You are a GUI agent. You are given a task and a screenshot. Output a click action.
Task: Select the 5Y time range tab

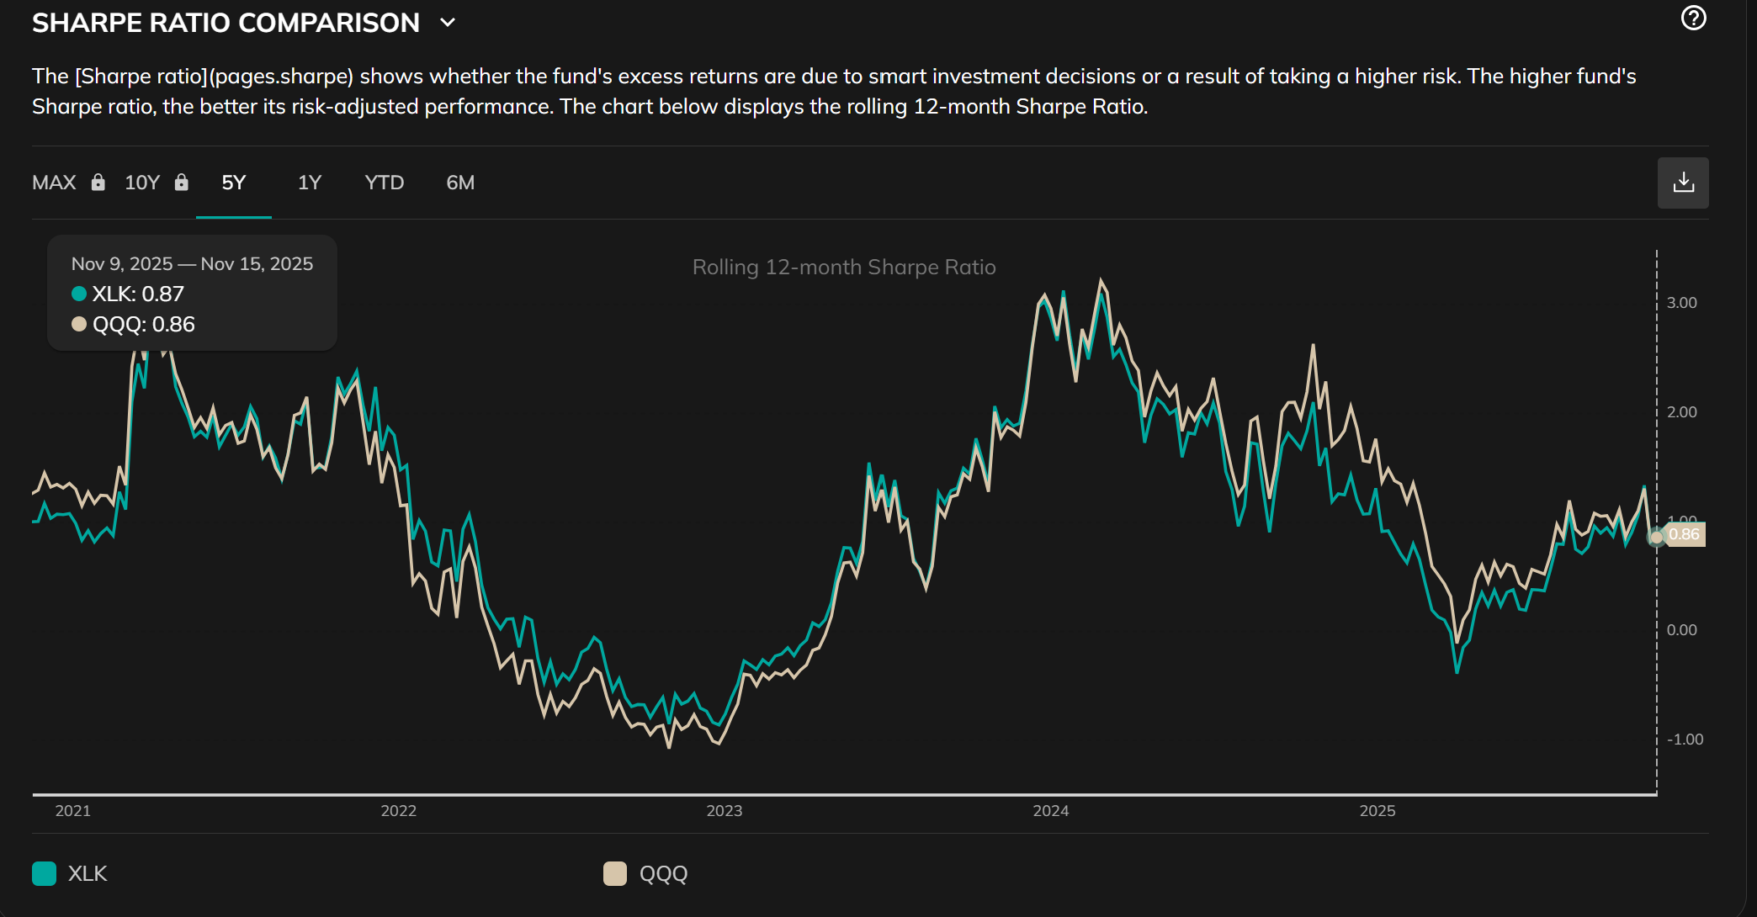(234, 183)
